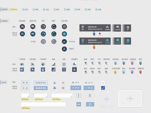Switch to 三维地图 using normal-state cube icon
The image size is (151, 113).
[x=43, y=64]
